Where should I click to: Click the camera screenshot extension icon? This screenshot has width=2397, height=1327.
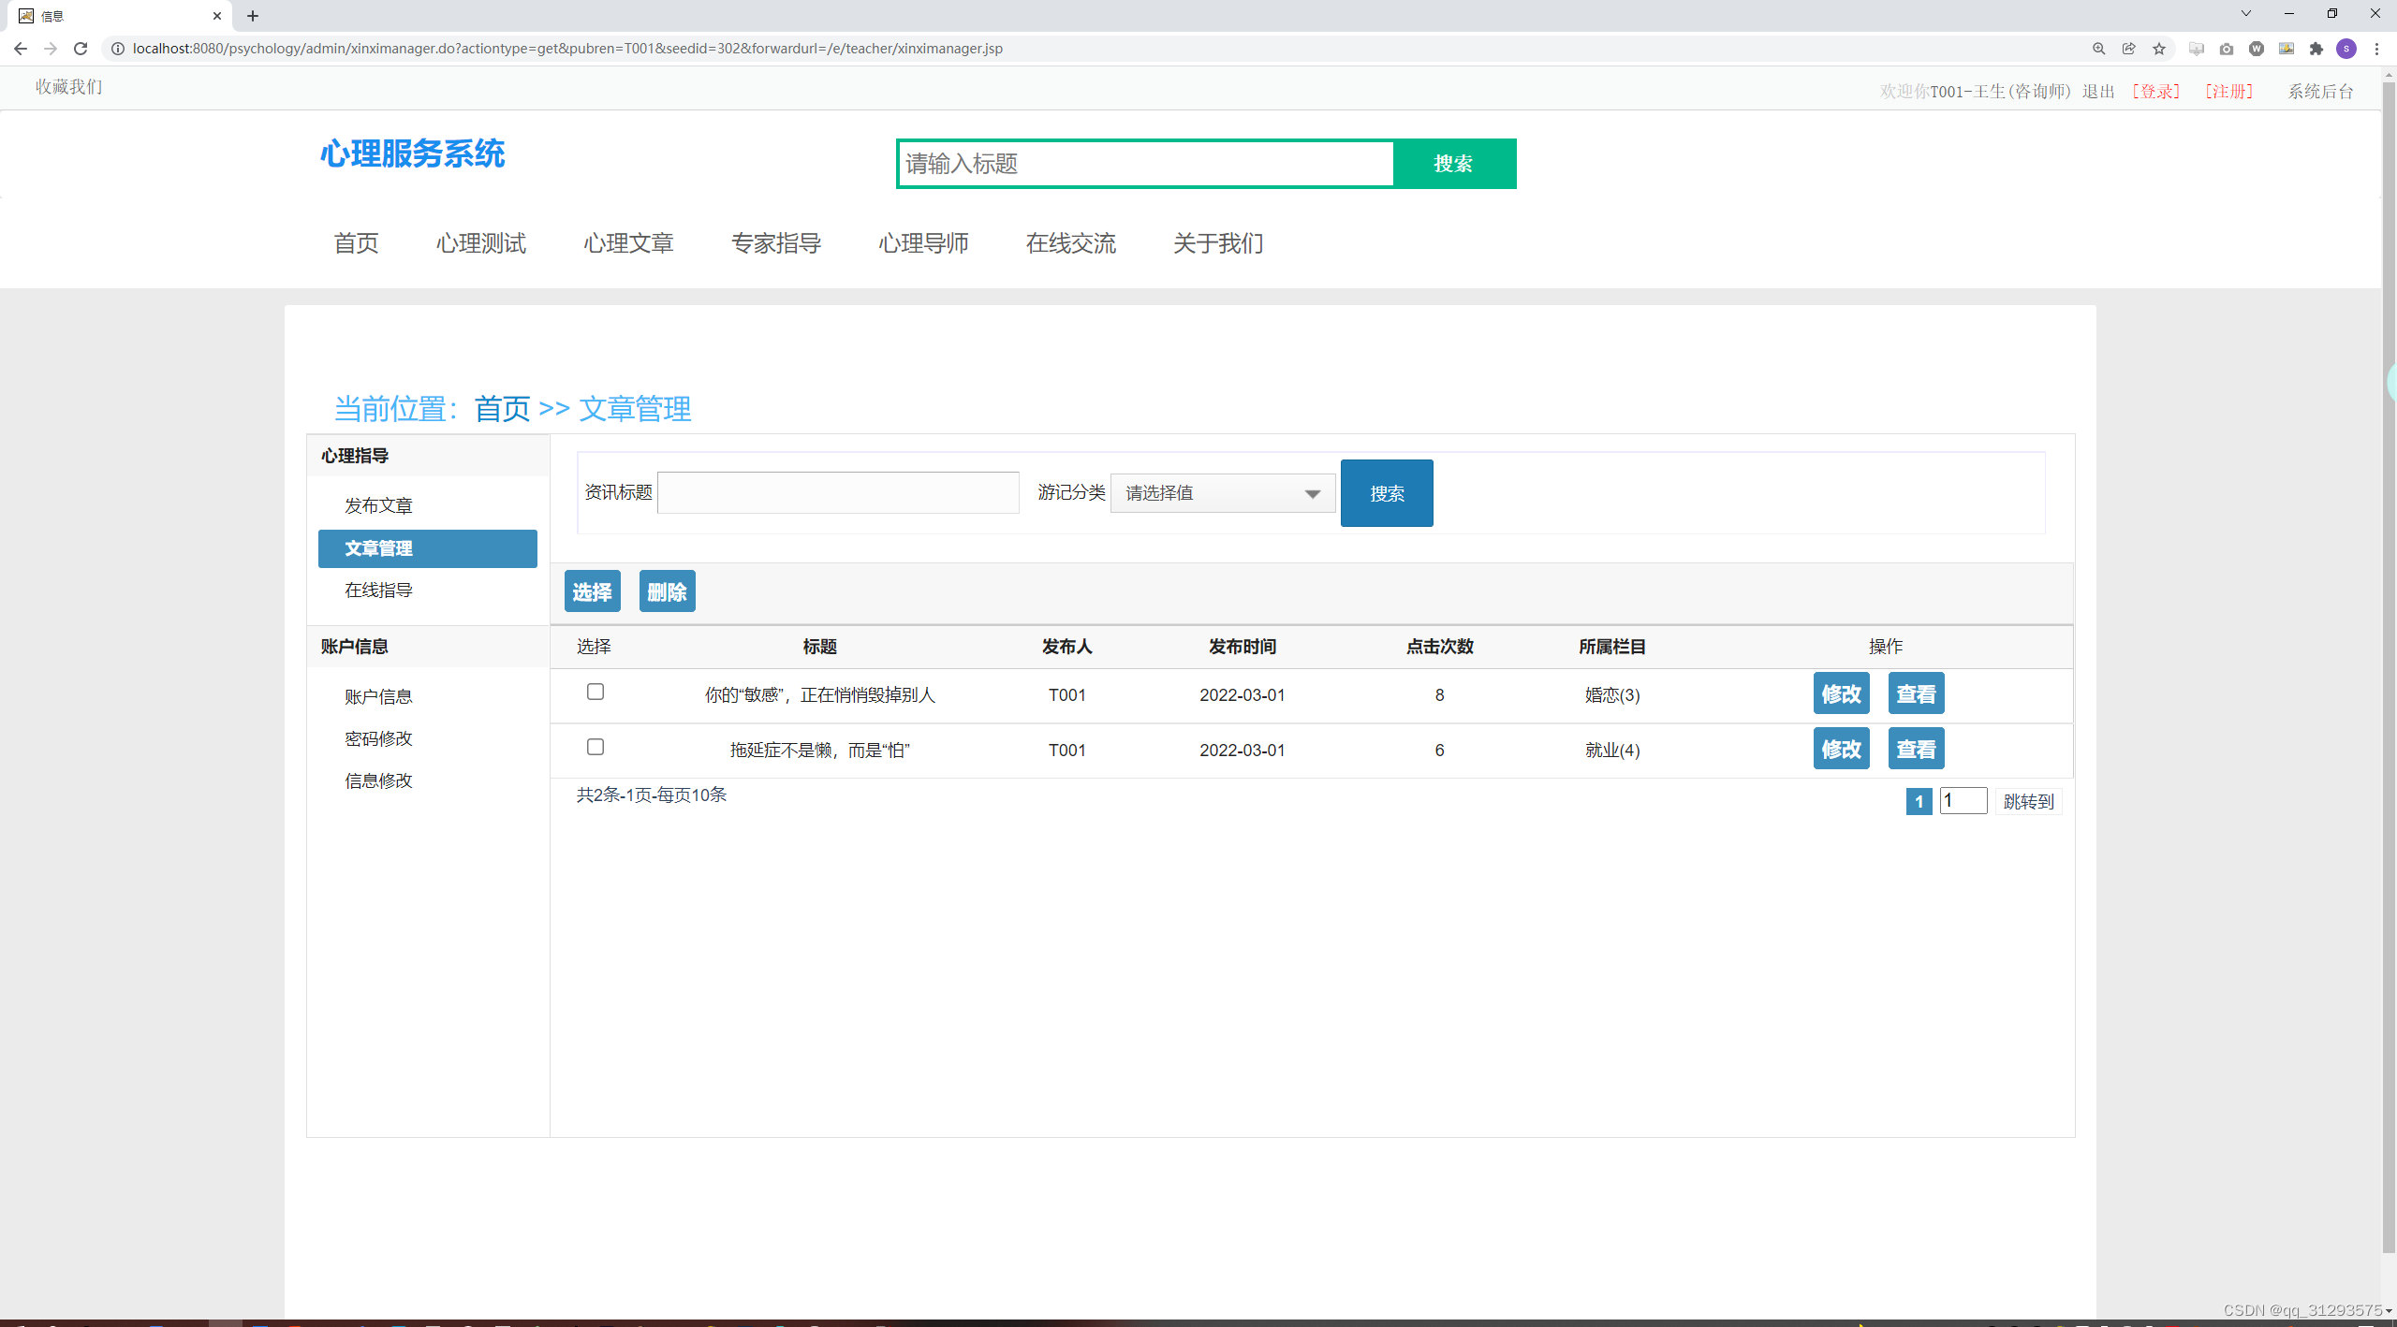(2227, 48)
